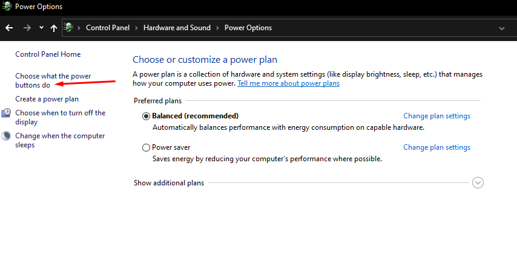The width and height of the screenshot is (517, 256).
Task: Select the Power saver plan radio button
Action: 146,147
